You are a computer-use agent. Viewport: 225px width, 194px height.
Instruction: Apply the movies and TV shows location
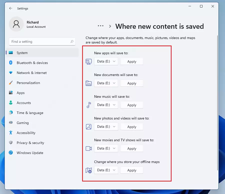point(132,148)
